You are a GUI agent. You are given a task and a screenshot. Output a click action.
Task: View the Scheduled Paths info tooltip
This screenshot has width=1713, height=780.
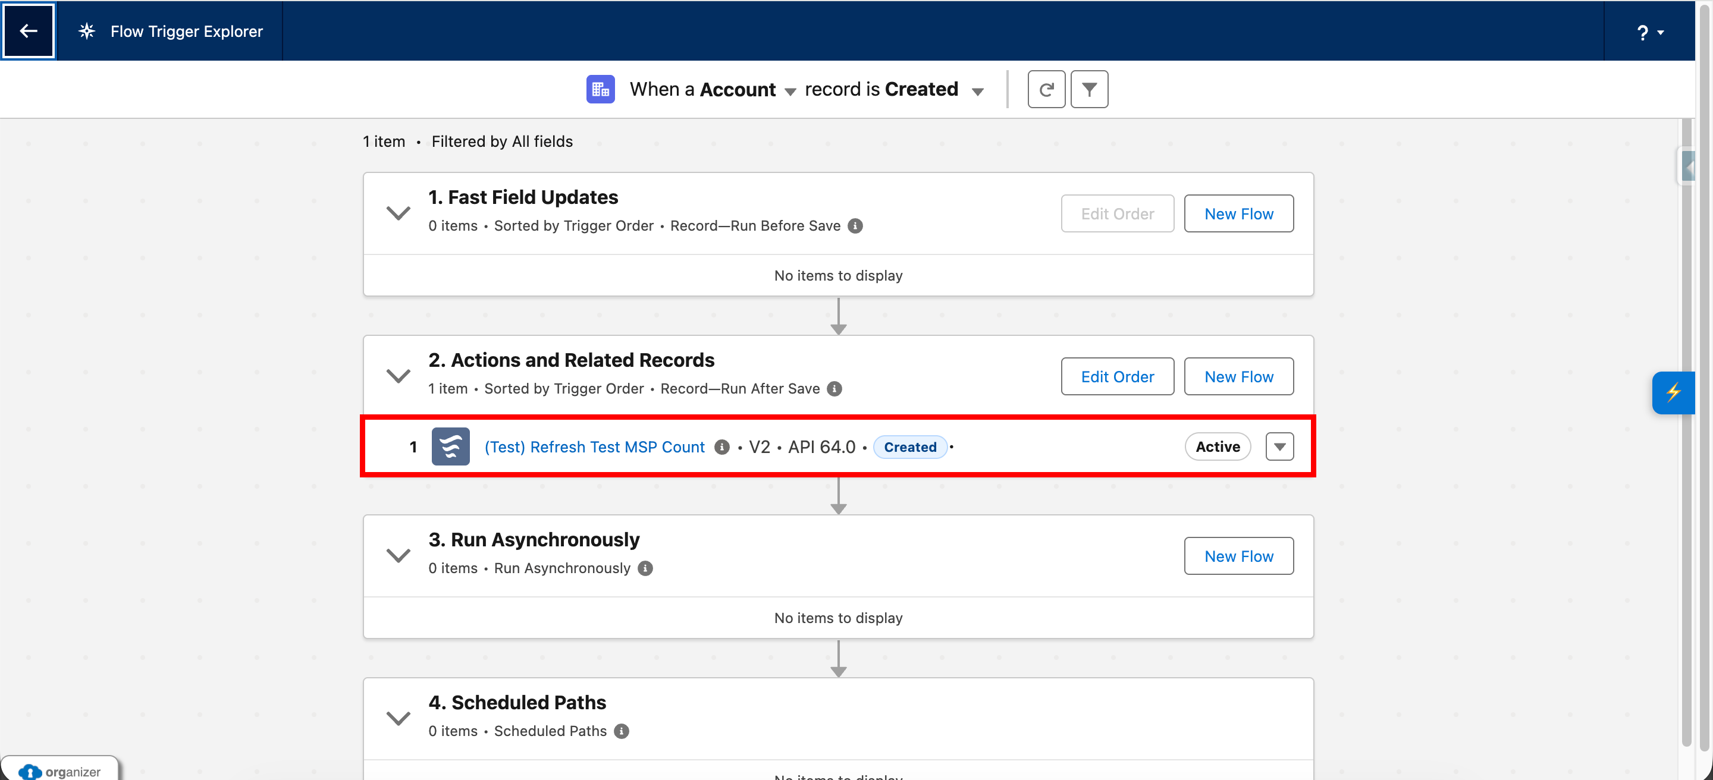[622, 731]
